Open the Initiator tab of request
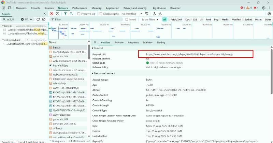 click(148, 43)
